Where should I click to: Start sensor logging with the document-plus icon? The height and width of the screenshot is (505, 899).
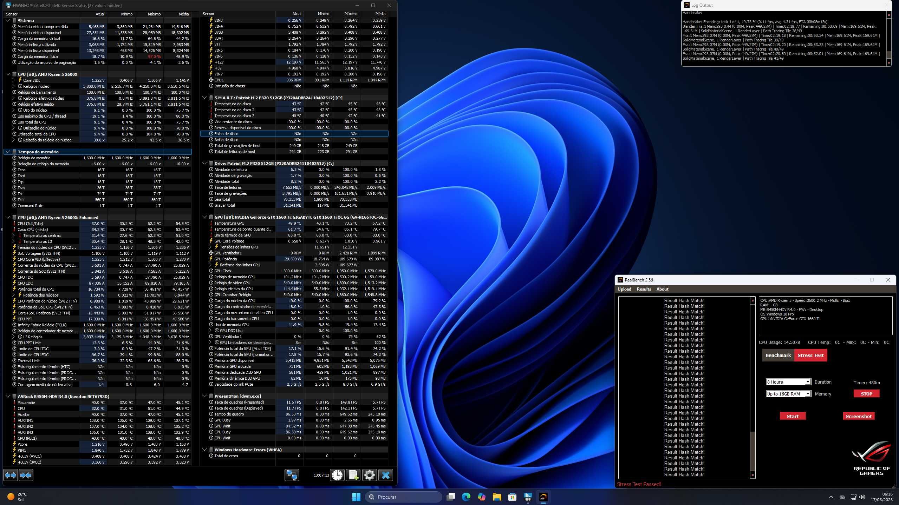pyautogui.click(x=353, y=475)
